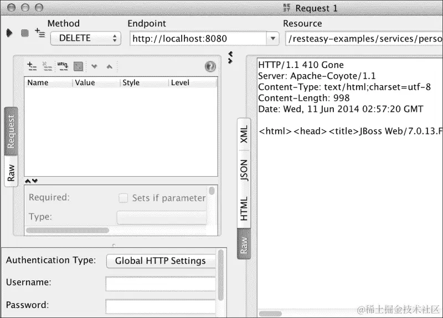Switch to the request Raw vertical tab

11,171
